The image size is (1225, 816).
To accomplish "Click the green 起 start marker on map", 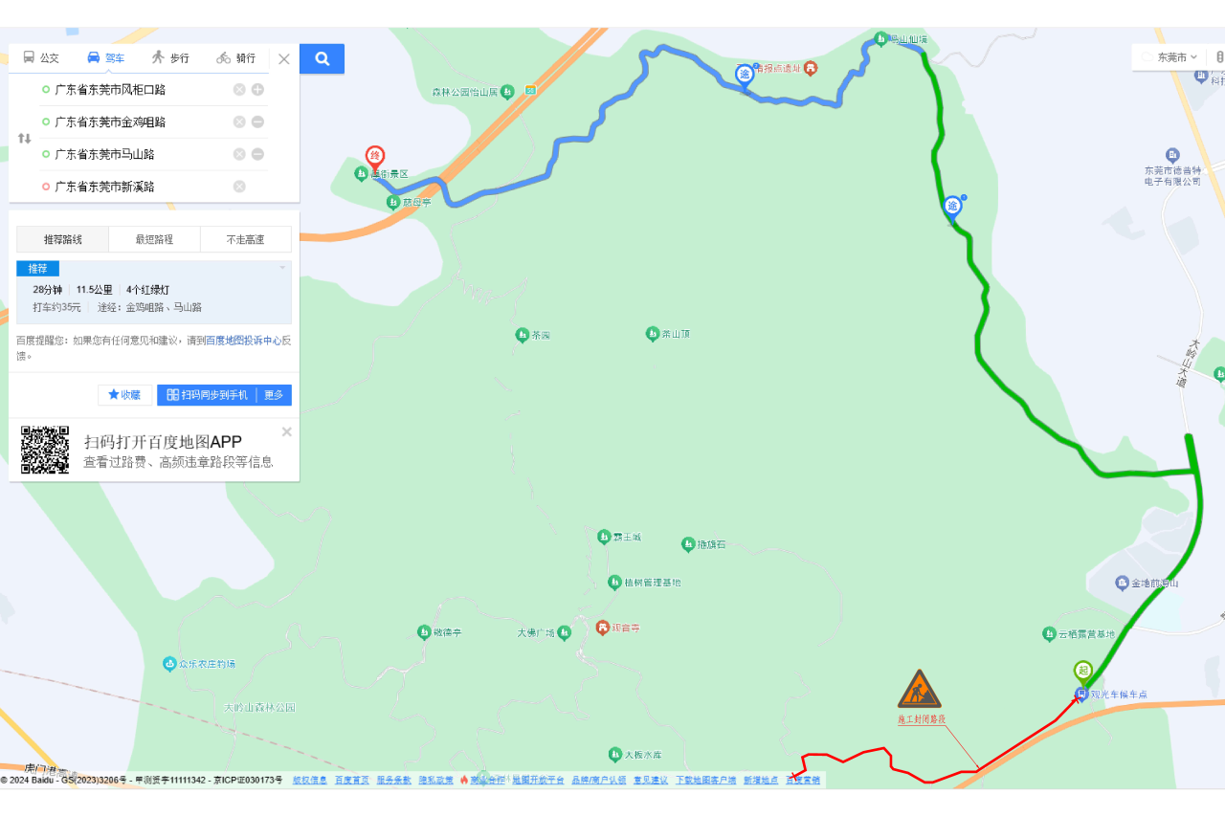I will tap(1083, 673).
